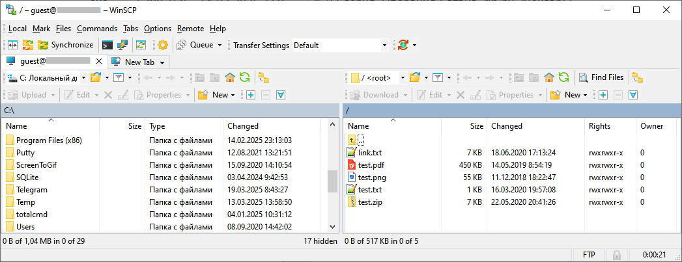Expand the remote root path dropdown
Viewport: 682px width, 262px height.
pos(403,77)
